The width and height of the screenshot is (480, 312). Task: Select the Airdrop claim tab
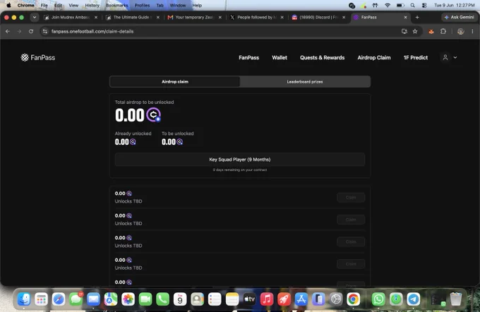[x=175, y=82]
